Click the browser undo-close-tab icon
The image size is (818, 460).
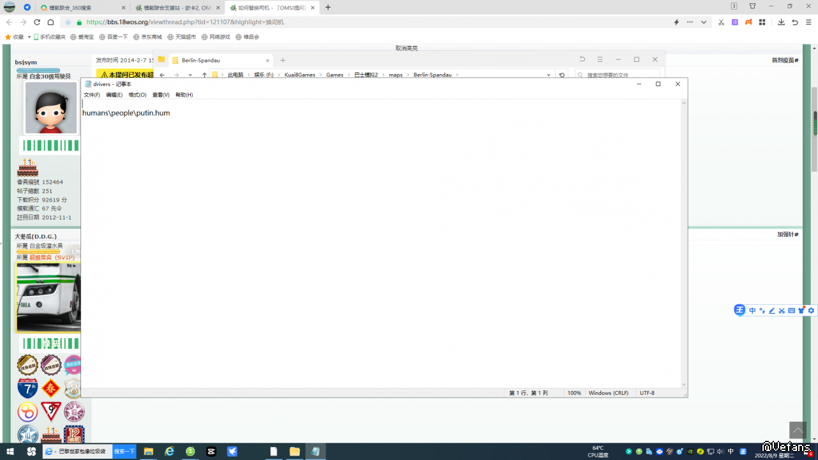795,22
